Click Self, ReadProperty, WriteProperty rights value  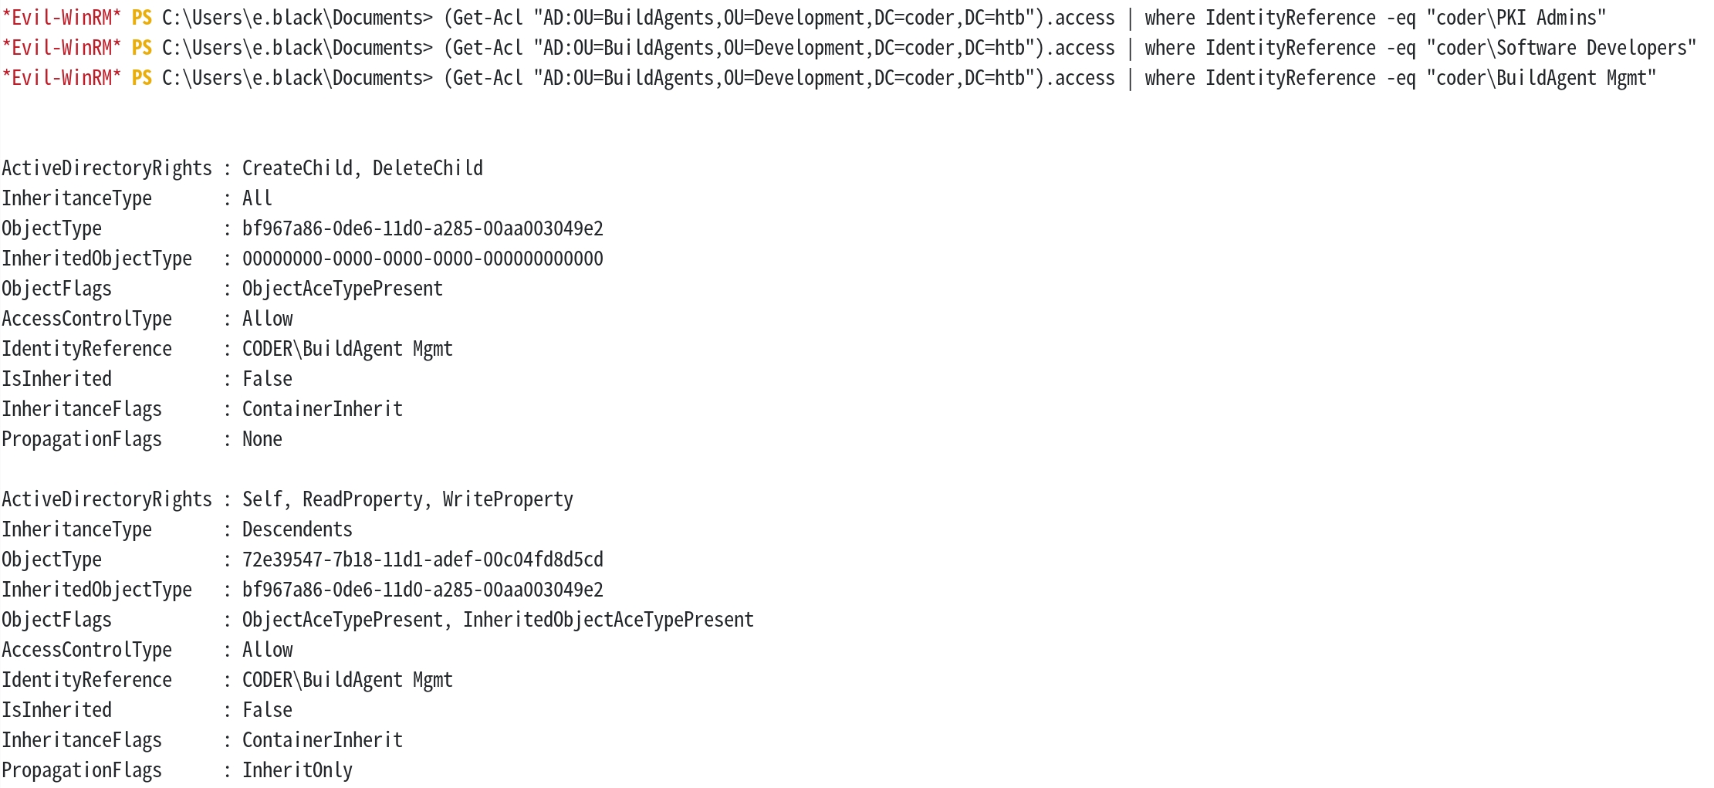click(407, 499)
